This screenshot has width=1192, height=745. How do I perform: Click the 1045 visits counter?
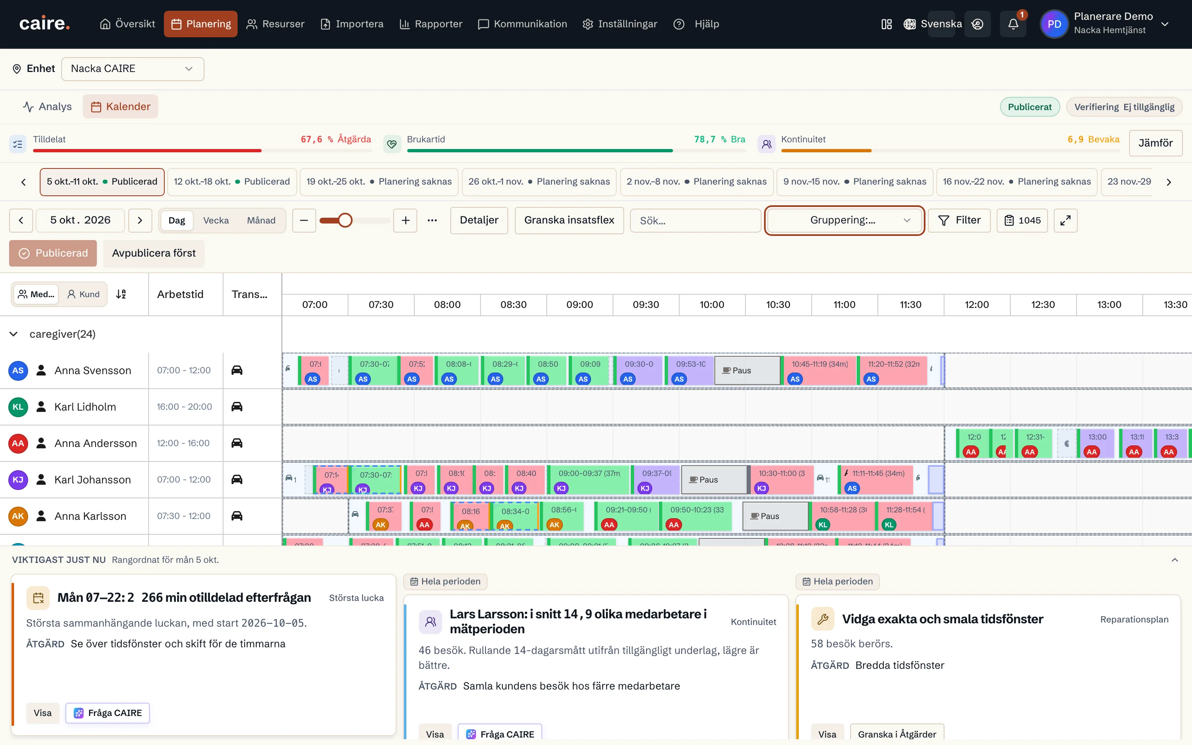tap(1022, 220)
